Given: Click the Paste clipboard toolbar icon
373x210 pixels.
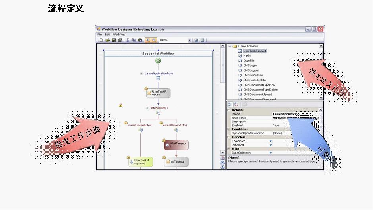Looking at the screenshot, I should pyautogui.click(x=140, y=40).
